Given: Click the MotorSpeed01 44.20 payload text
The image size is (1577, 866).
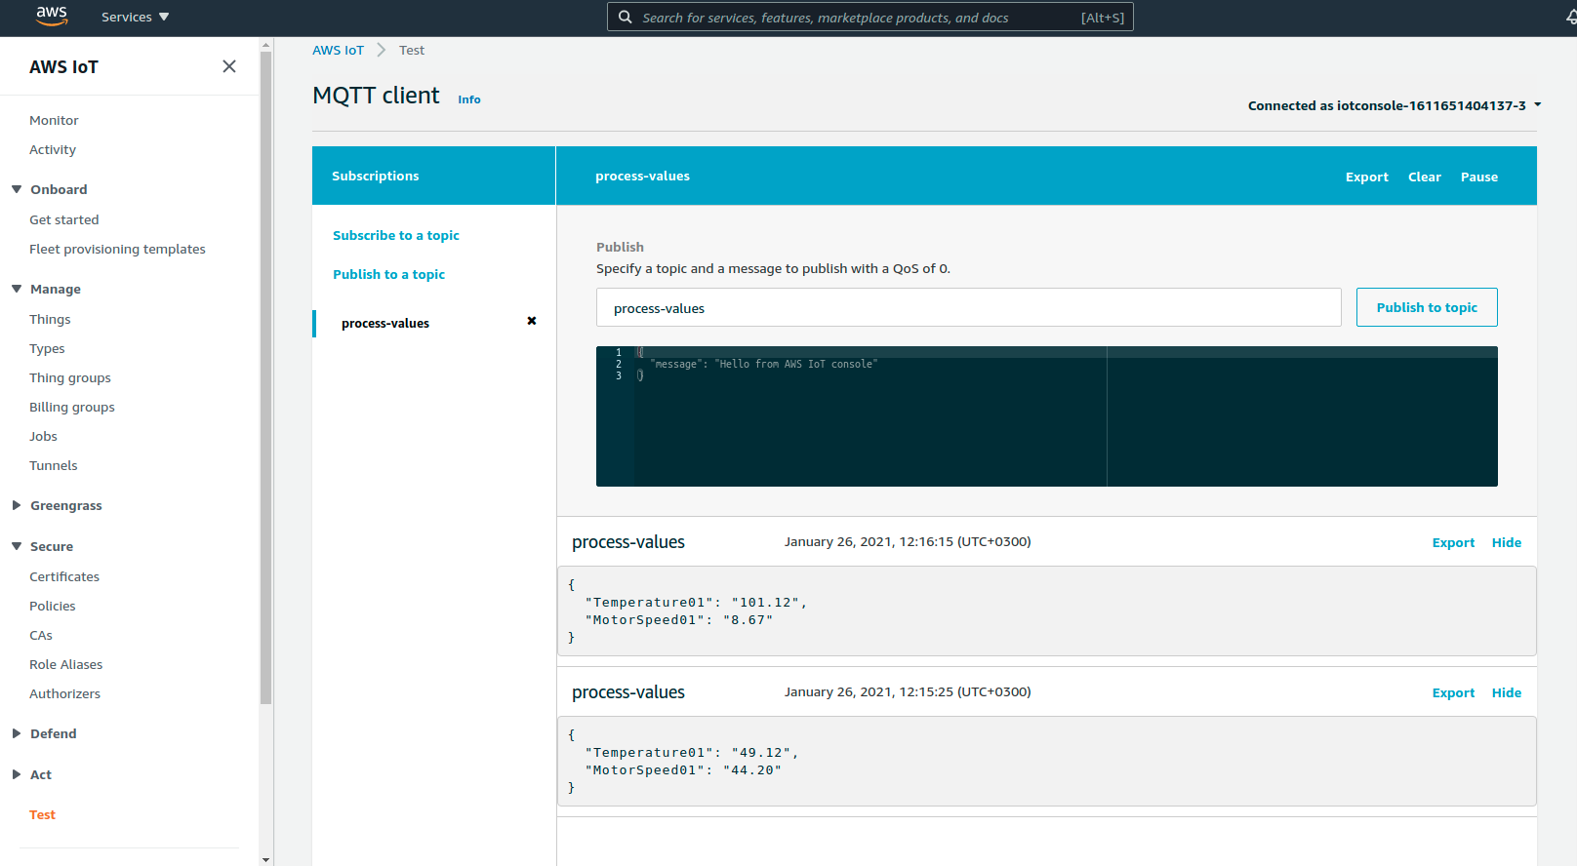Looking at the screenshot, I should coord(683,770).
